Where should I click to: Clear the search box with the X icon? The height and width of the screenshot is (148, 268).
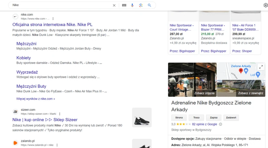click(114, 5)
